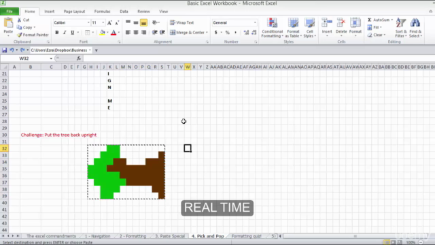This screenshot has height=245, width=435.
Task: Activate the Format Painter brush
Action: [x=20, y=35]
